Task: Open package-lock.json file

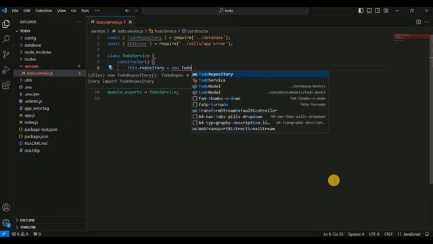Action: 49,129
